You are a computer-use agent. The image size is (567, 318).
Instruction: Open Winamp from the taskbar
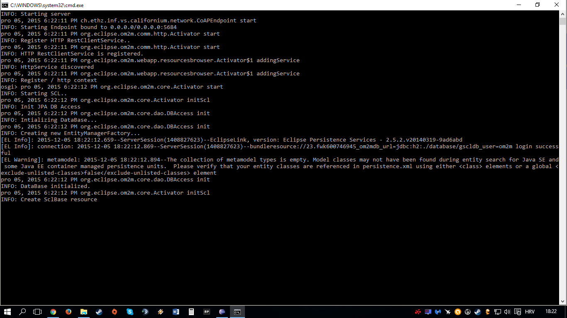coord(160,312)
